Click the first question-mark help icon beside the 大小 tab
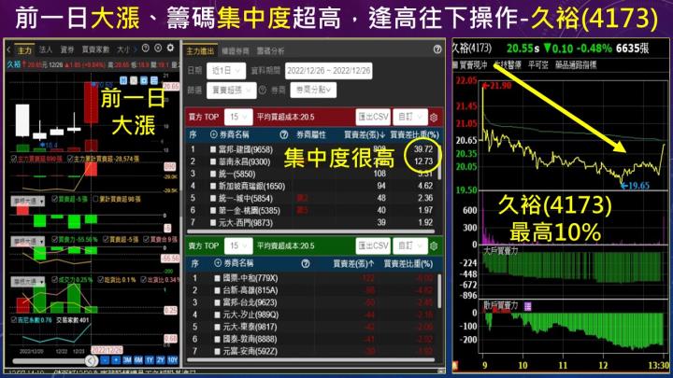 point(146,48)
